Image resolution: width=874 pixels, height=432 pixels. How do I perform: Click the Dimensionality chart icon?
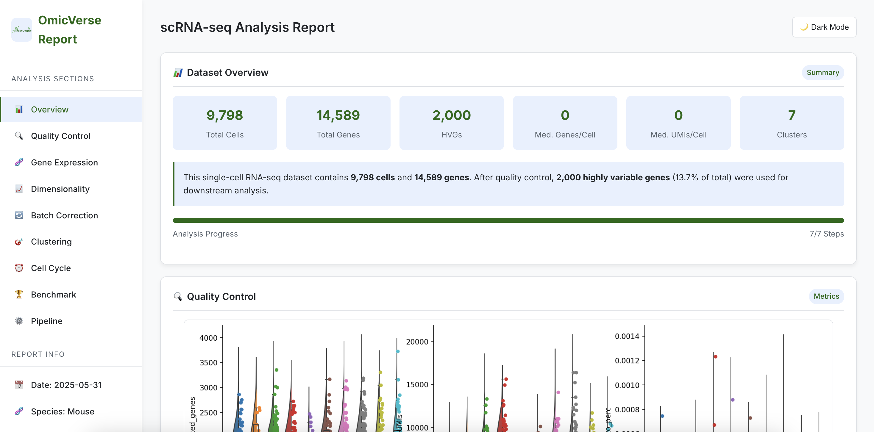pyautogui.click(x=19, y=189)
